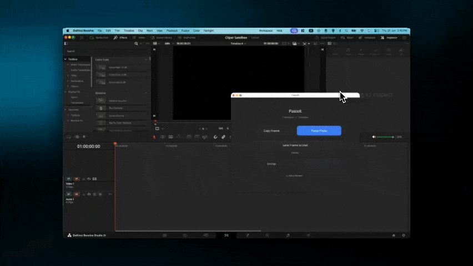
Task: Open the Playback menu
Action: pyautogui.click(x=172, y=30)
